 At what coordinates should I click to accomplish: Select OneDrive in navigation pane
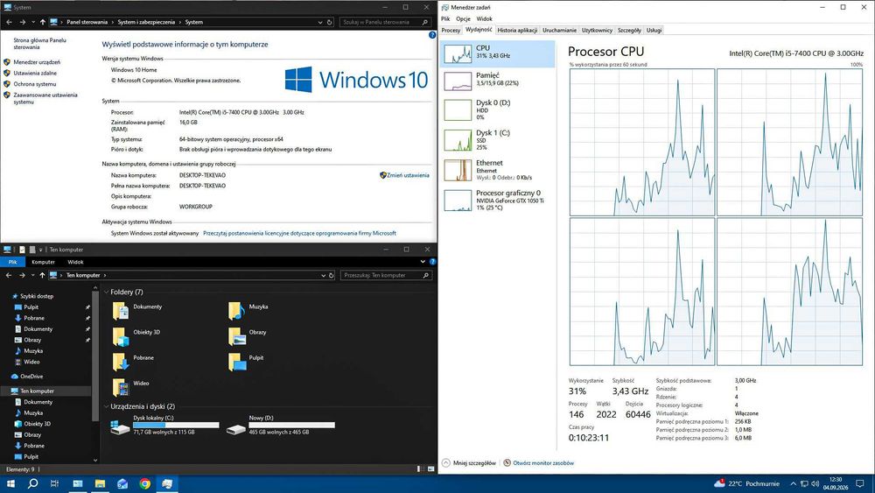(31, 377)
